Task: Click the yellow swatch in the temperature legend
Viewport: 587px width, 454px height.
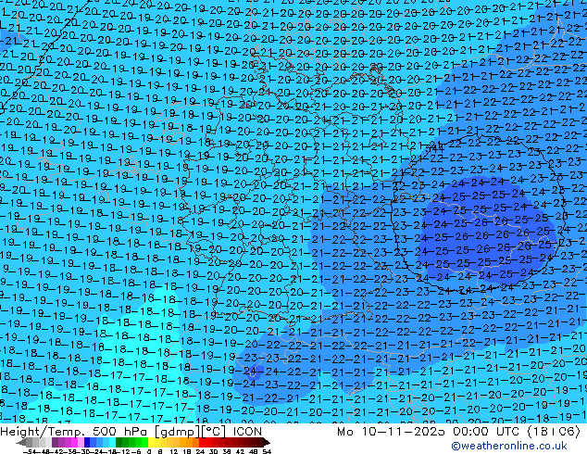Action: click(151, 442)
